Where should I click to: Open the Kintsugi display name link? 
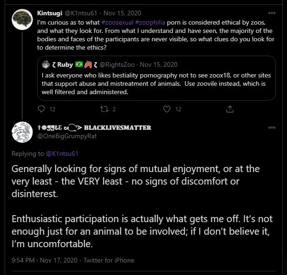[50, 13]
